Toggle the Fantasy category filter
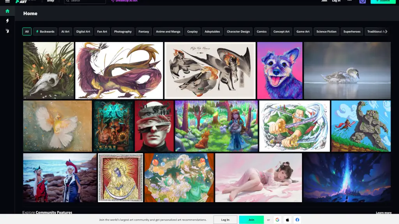The height and width of the screenshot is (224, 399). click(x=143, y=31)
